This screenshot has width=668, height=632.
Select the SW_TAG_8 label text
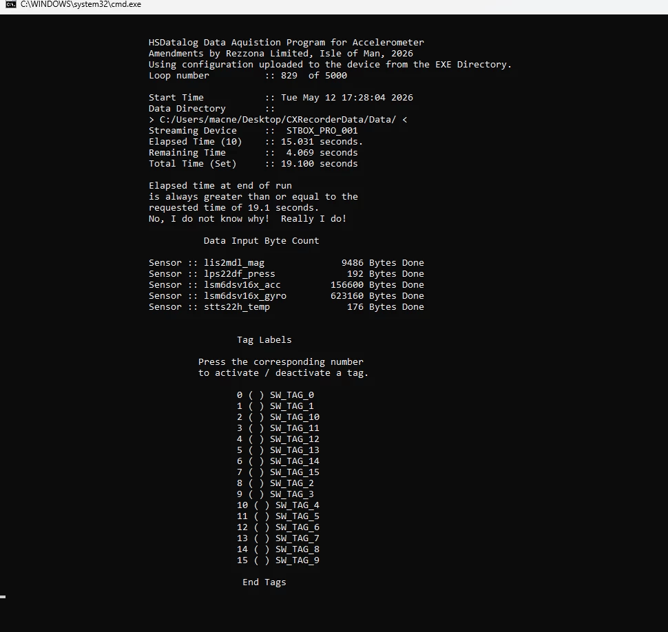[x=298, y=550]
